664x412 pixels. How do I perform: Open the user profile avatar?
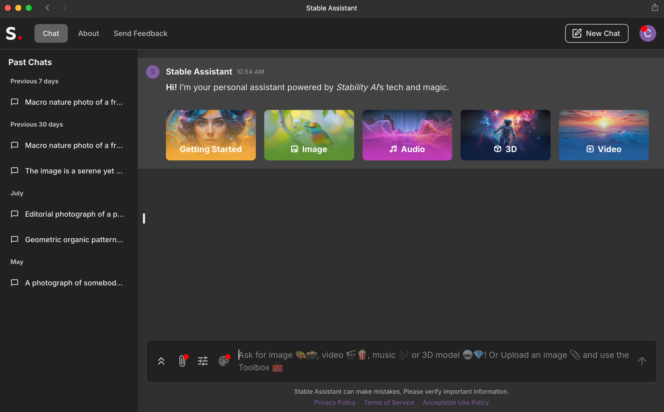[648, 33]
